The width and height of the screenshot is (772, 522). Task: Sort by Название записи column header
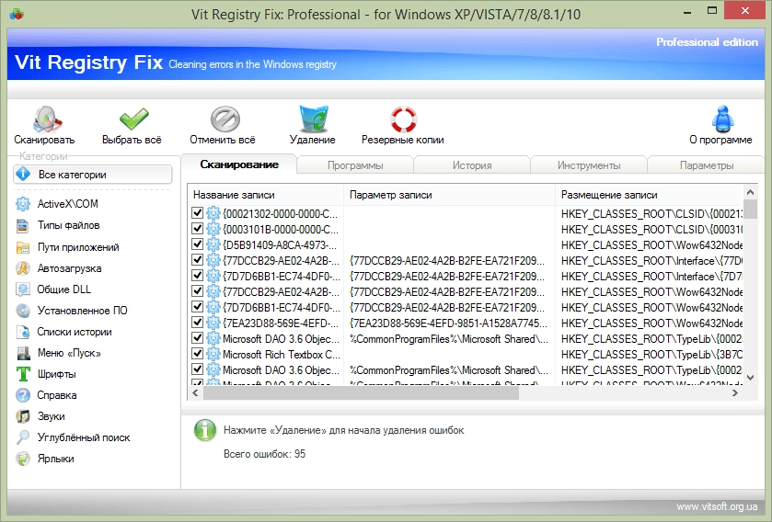265,195
